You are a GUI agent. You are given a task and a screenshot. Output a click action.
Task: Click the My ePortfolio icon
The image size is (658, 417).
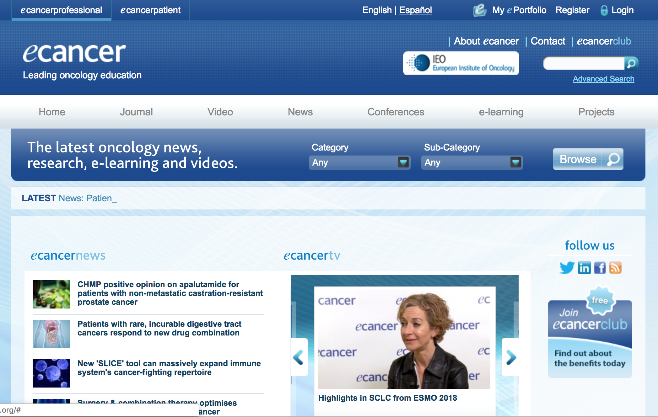coord(479,10)
